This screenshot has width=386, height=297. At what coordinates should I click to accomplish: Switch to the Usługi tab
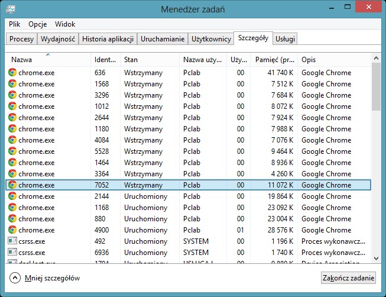click(x=285, y=39)
